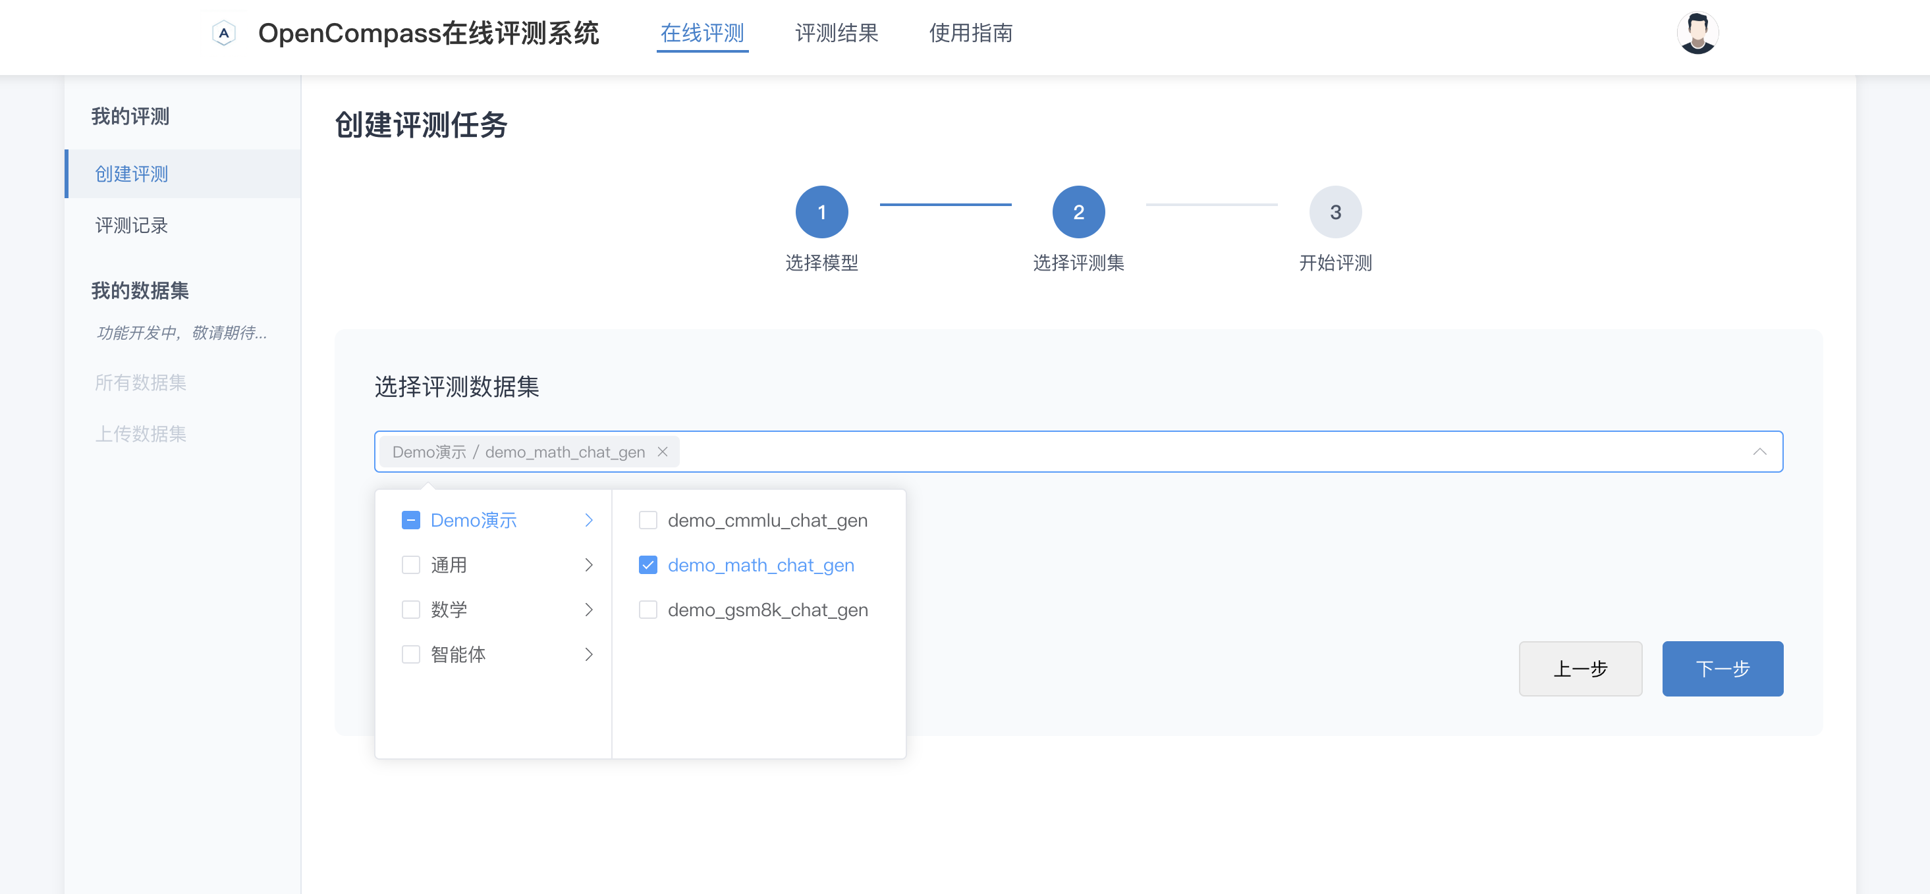The width and height of the screenshot is (1930, 894).
Task: Click step 1 circle 选择模型
Action: (822, 212)
